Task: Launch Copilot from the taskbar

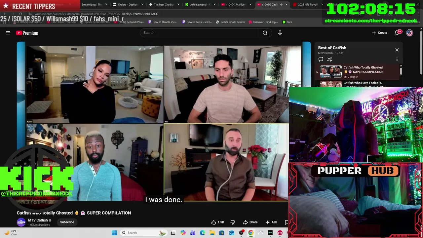Action: (183, 233)
